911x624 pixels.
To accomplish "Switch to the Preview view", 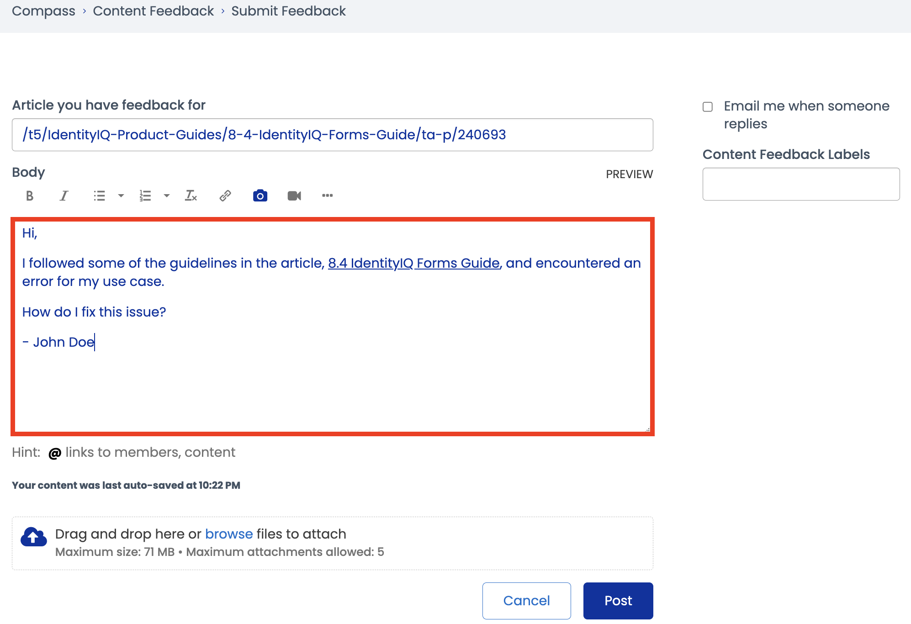I will pos(630,174).
